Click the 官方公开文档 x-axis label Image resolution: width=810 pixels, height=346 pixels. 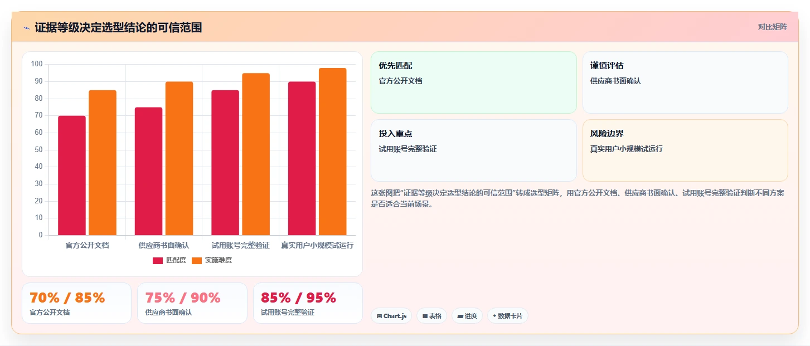point(87,245)
